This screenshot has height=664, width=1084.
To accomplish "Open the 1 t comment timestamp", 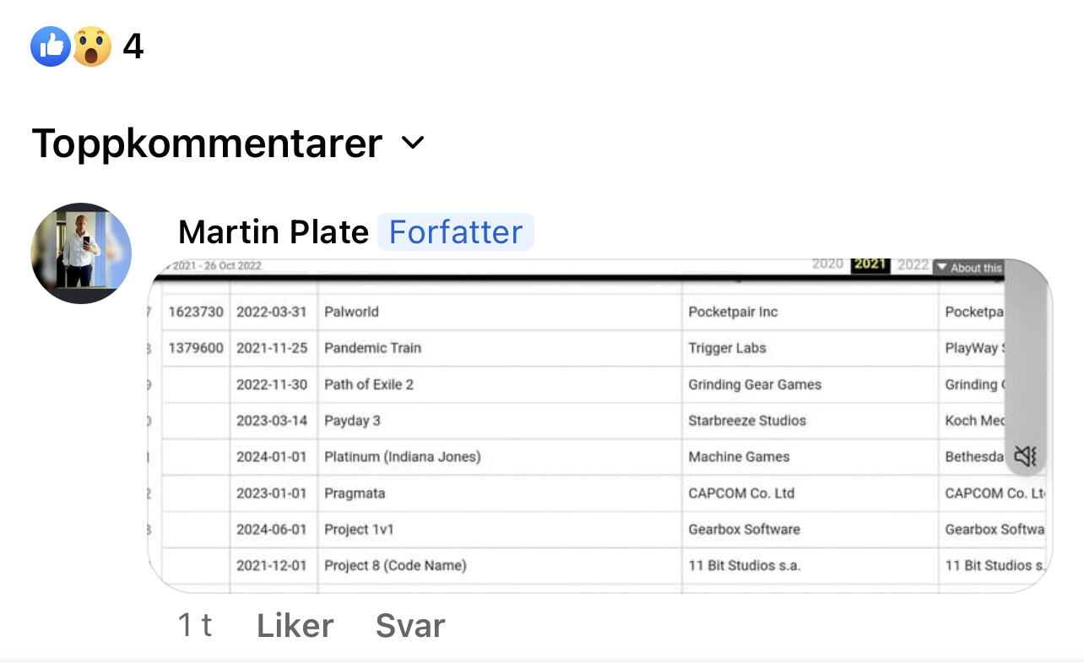I will point(194,626).
